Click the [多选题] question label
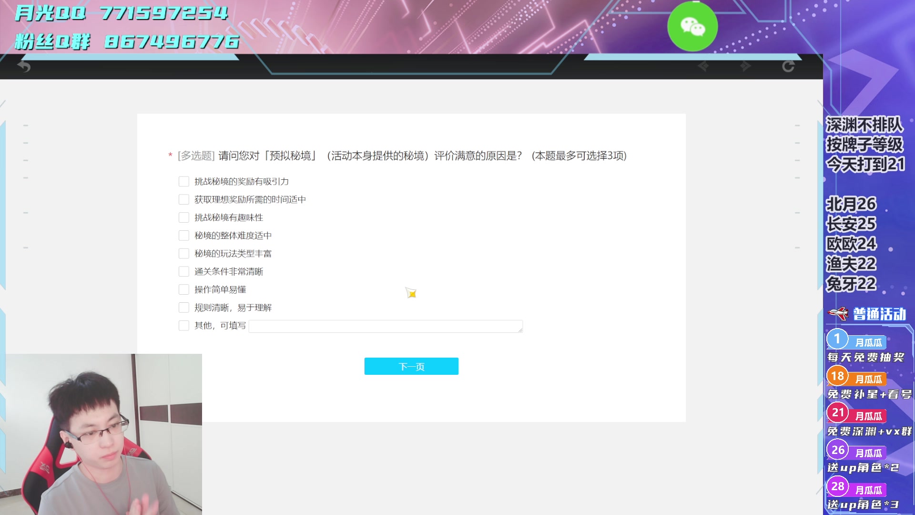Image resolution: width=915 pixels, height=515 pixels. click(x=196, y=156)
